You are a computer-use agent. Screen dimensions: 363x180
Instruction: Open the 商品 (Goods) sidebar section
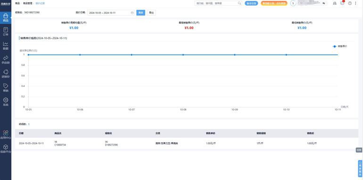(6, 17)
